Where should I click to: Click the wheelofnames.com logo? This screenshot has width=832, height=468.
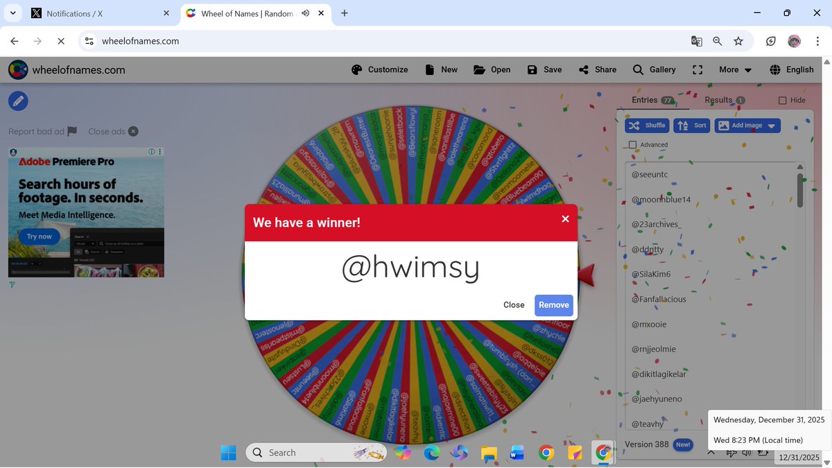pyautogui.click(x=67, y=69)
